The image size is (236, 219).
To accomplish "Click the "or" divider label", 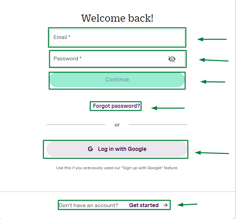I will click(x=117, y=125).
